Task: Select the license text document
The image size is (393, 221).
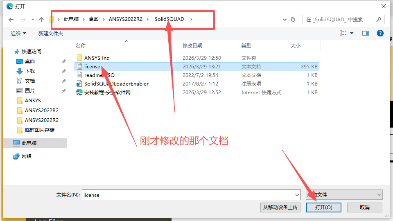Action: coord(197,66)
